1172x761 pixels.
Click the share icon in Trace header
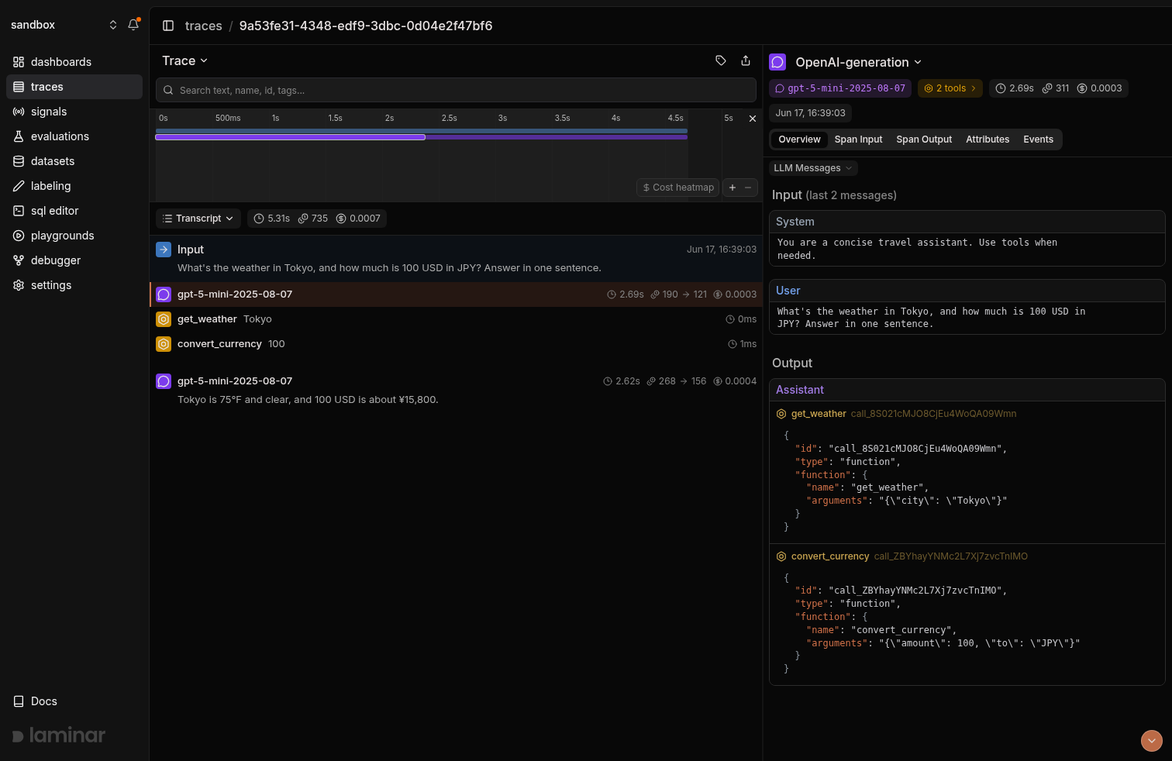(x=746, y=60)
